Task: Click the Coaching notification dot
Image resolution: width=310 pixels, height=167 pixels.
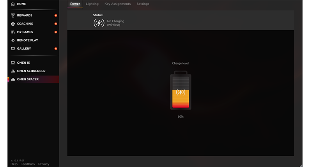Action: [56, 24]
